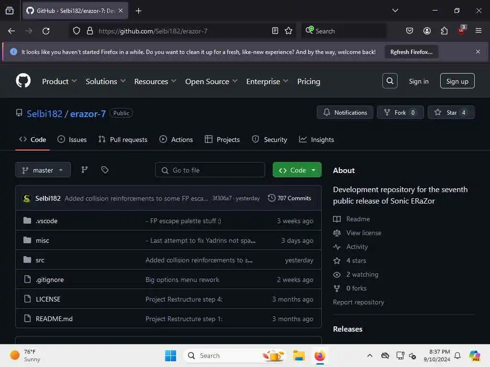Click the GitHub Octocat logo

[23, 81]
